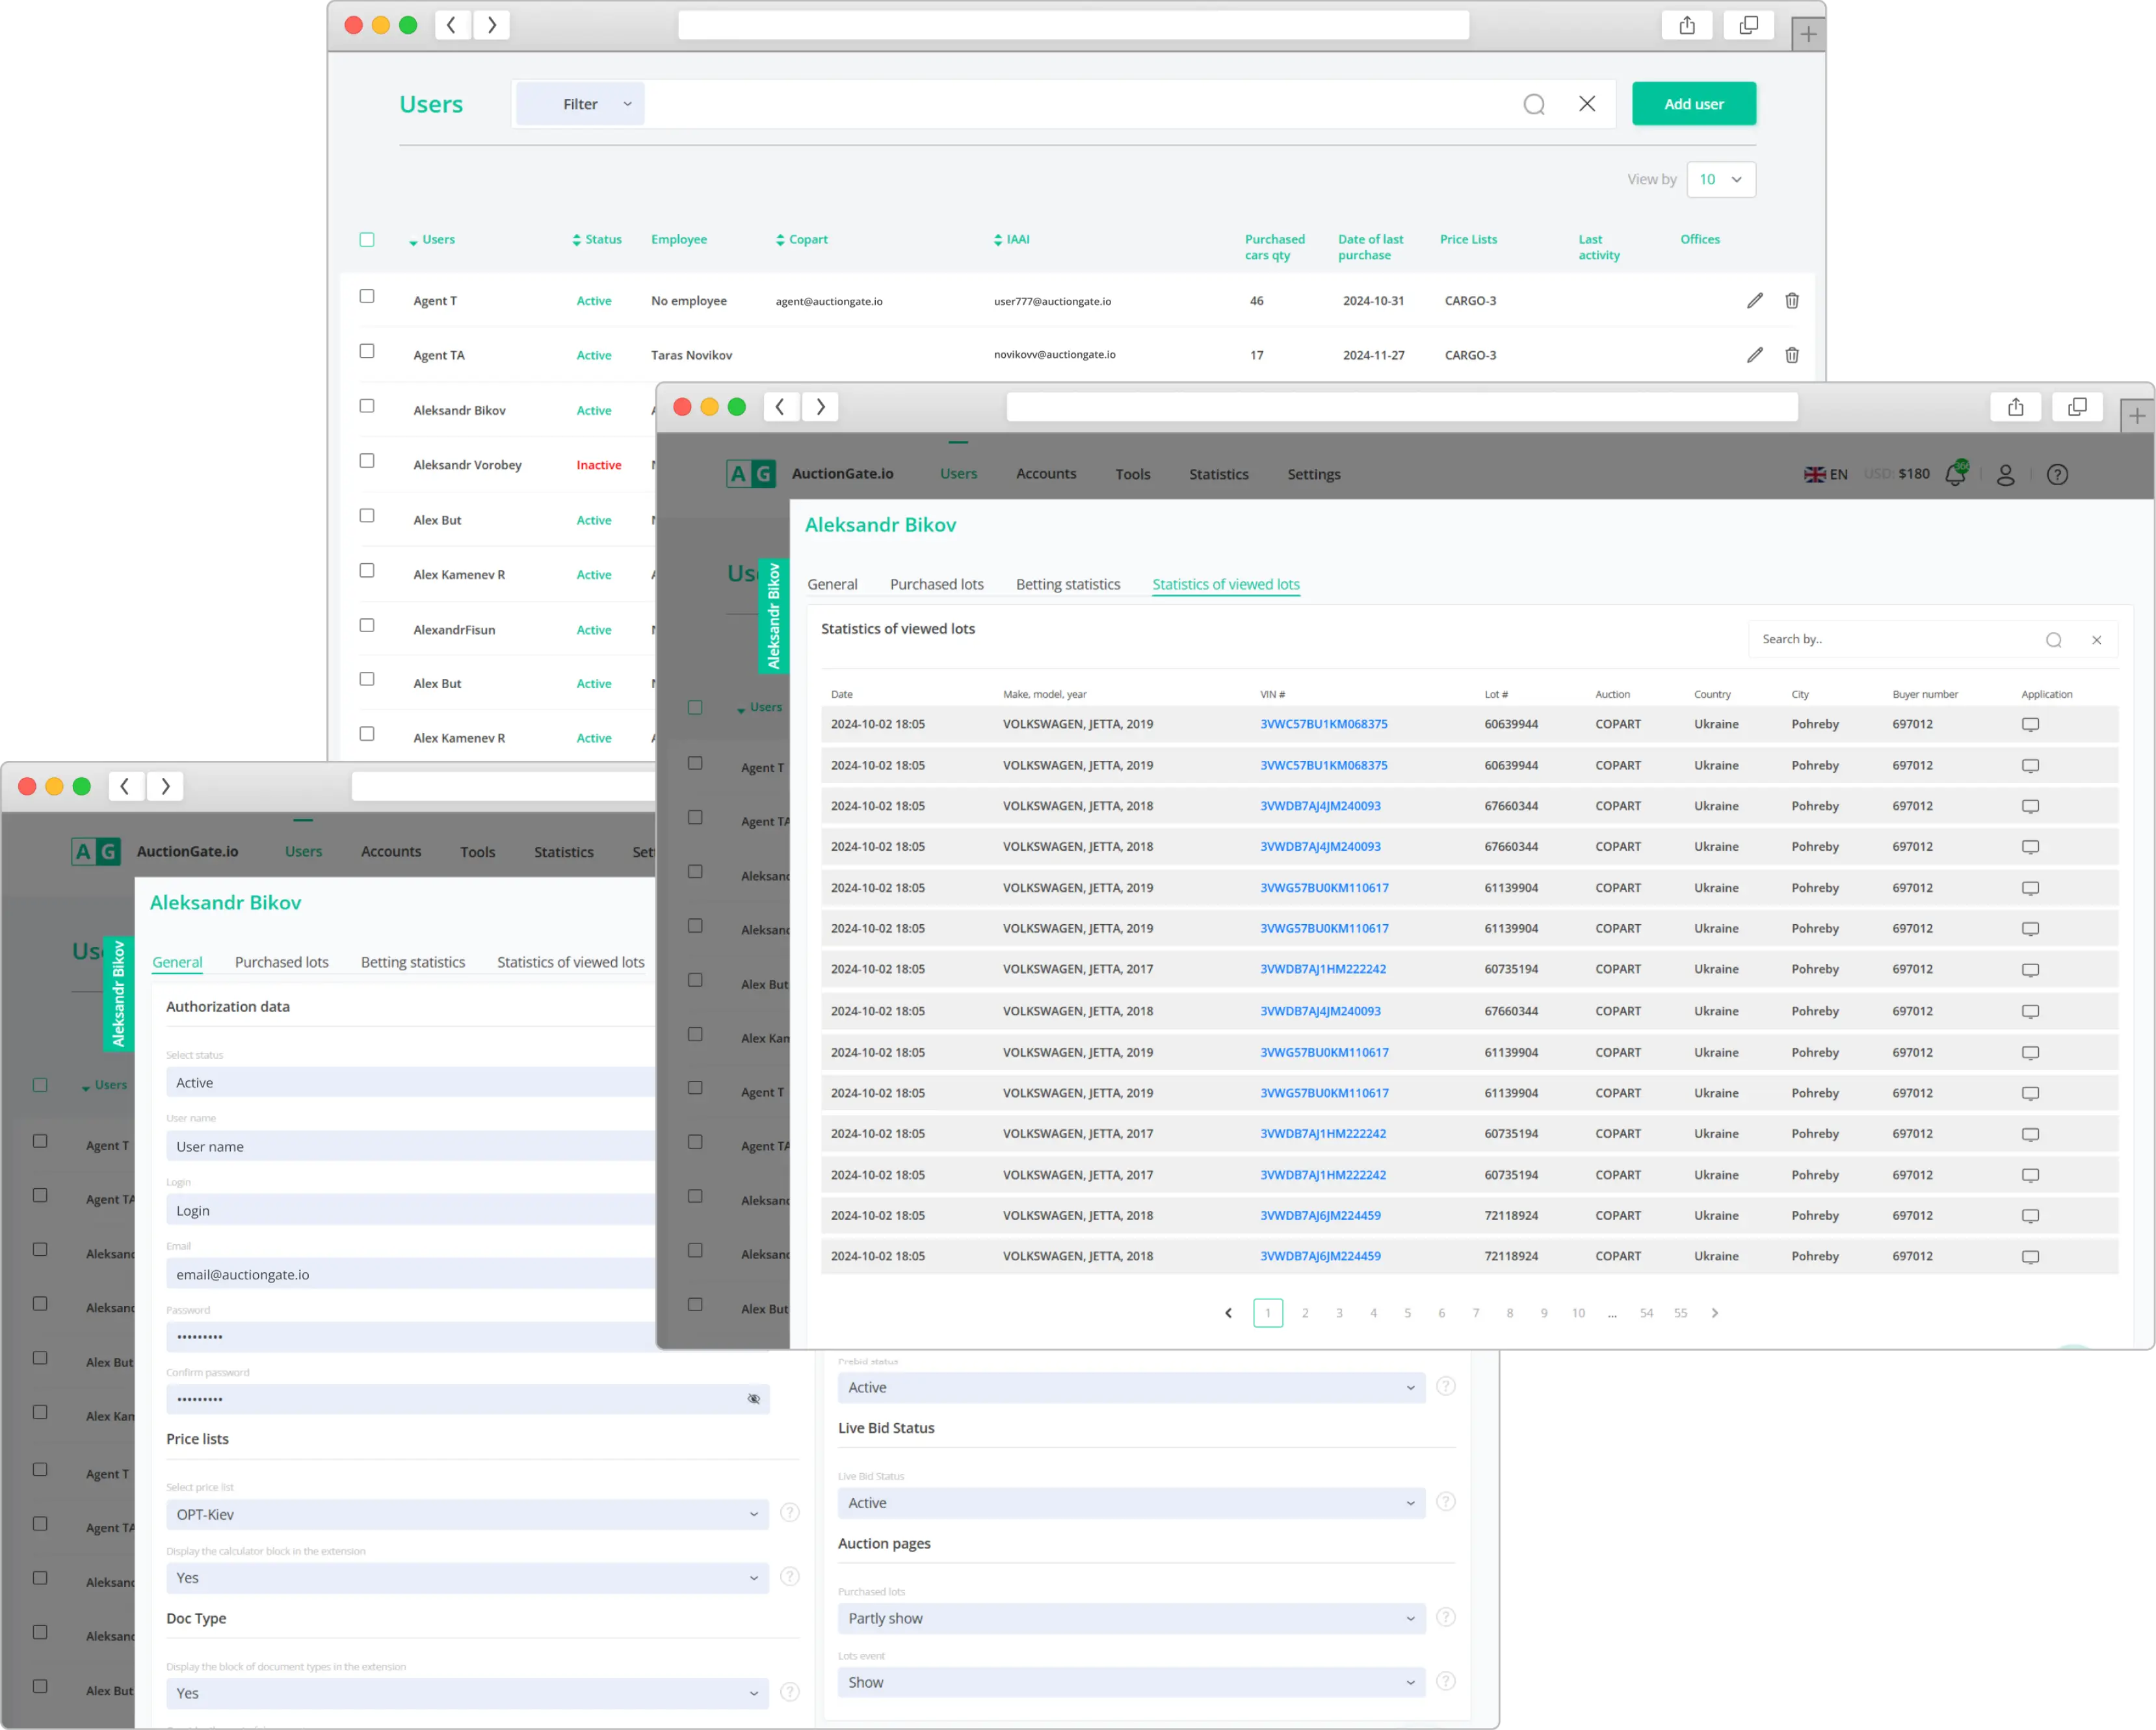
Task: Open the user profile icon
Action: pyautogui.click(x=2006, y=474)
